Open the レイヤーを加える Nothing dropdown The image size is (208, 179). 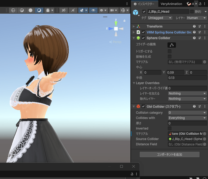(187, 93)
